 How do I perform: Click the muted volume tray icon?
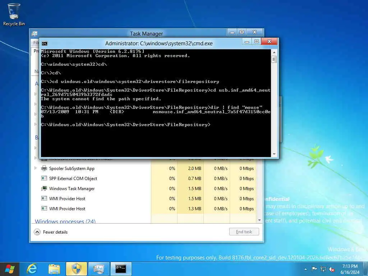click(332, 269)
